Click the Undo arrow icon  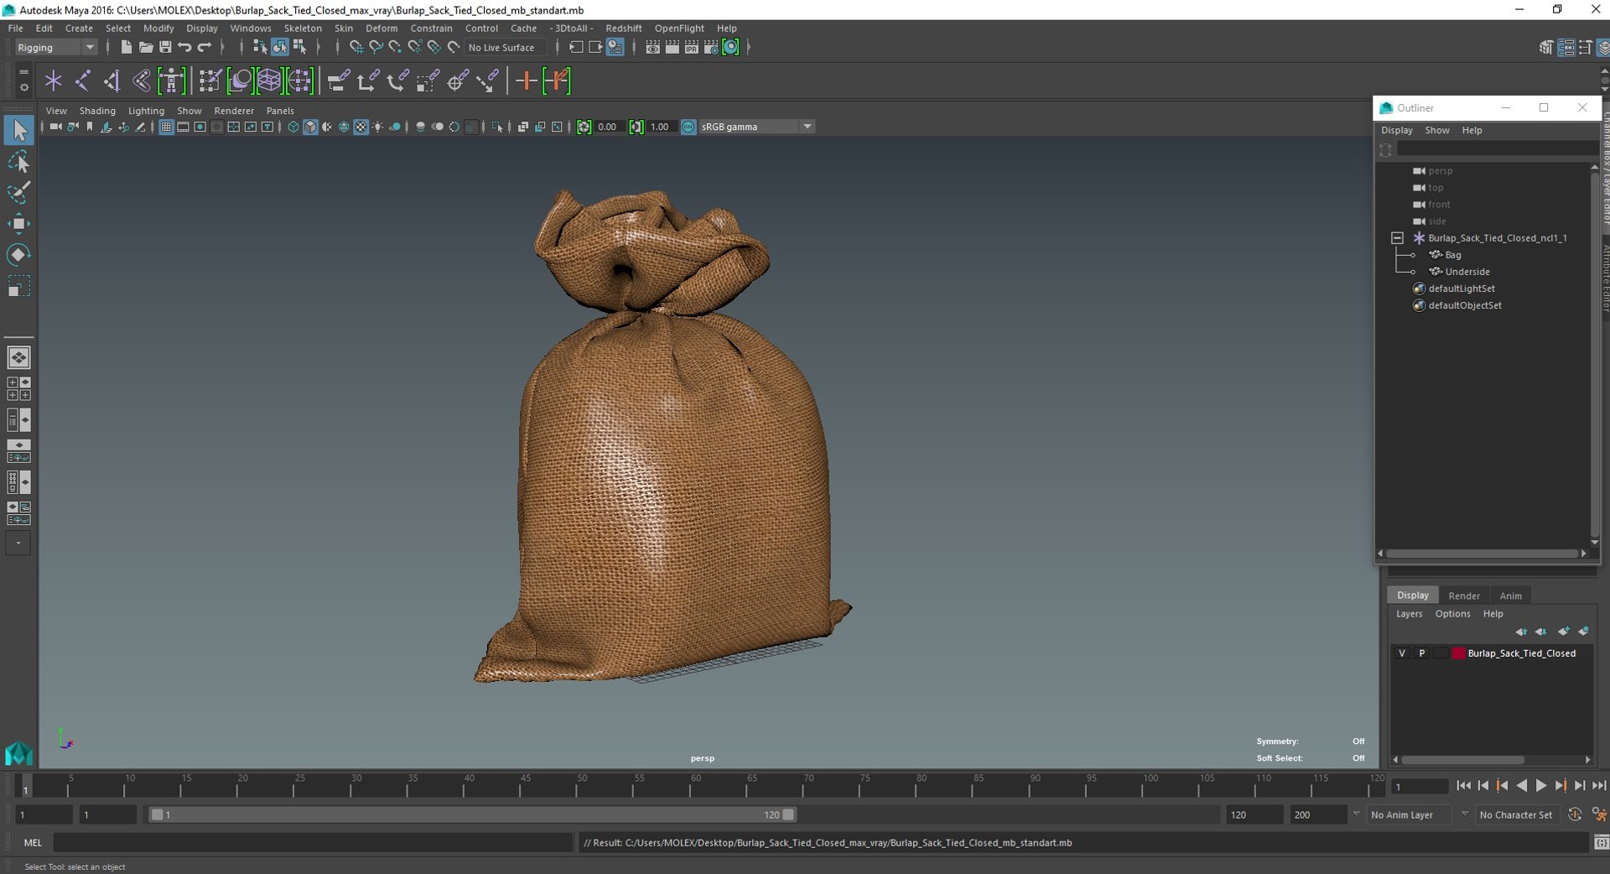184,47
